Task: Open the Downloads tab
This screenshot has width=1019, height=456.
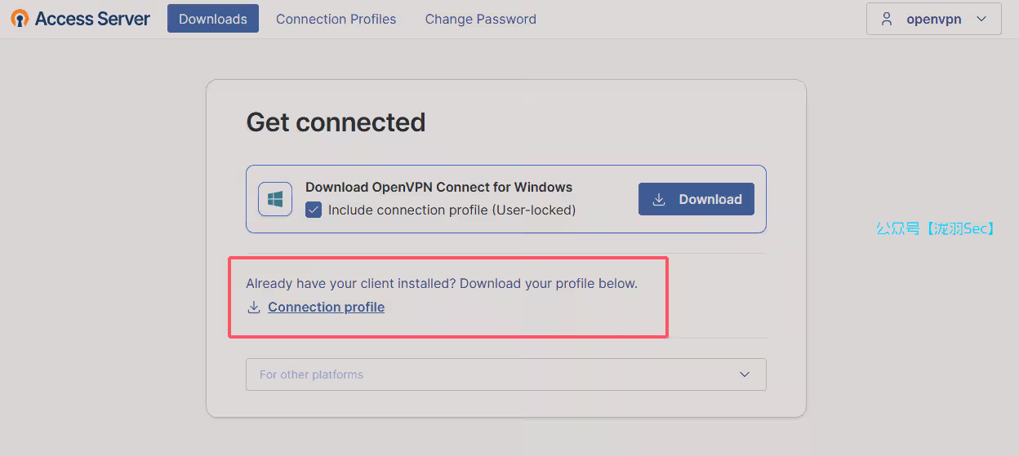Action: pyautogui.click(x=212, y=19)
